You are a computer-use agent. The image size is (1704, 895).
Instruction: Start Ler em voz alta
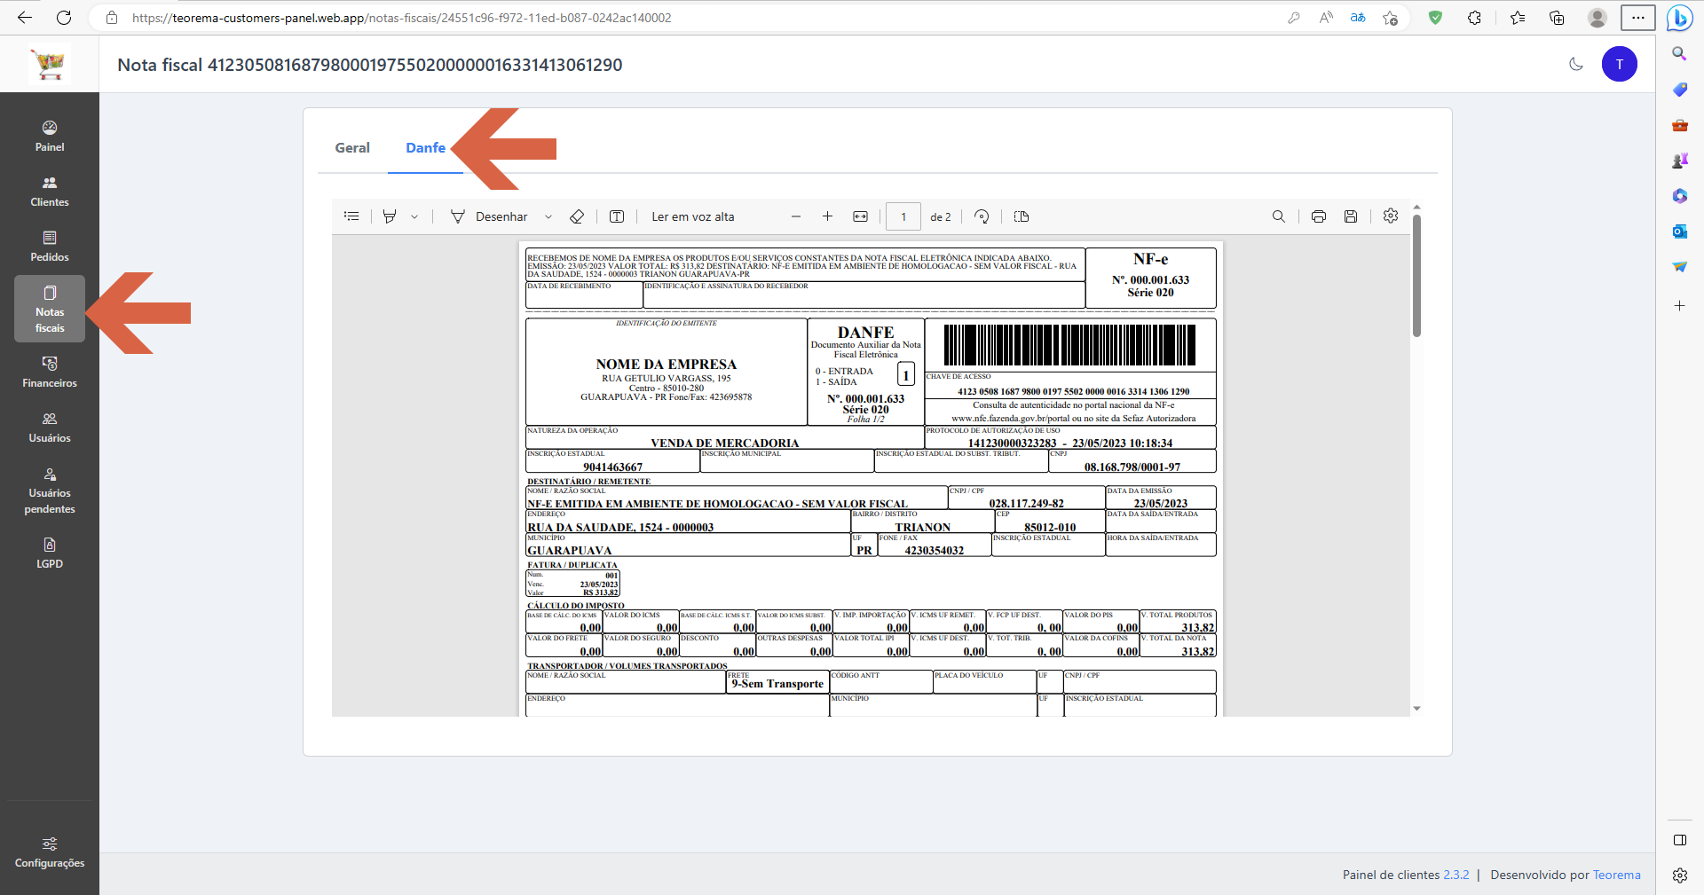click(x=693, y=216)
